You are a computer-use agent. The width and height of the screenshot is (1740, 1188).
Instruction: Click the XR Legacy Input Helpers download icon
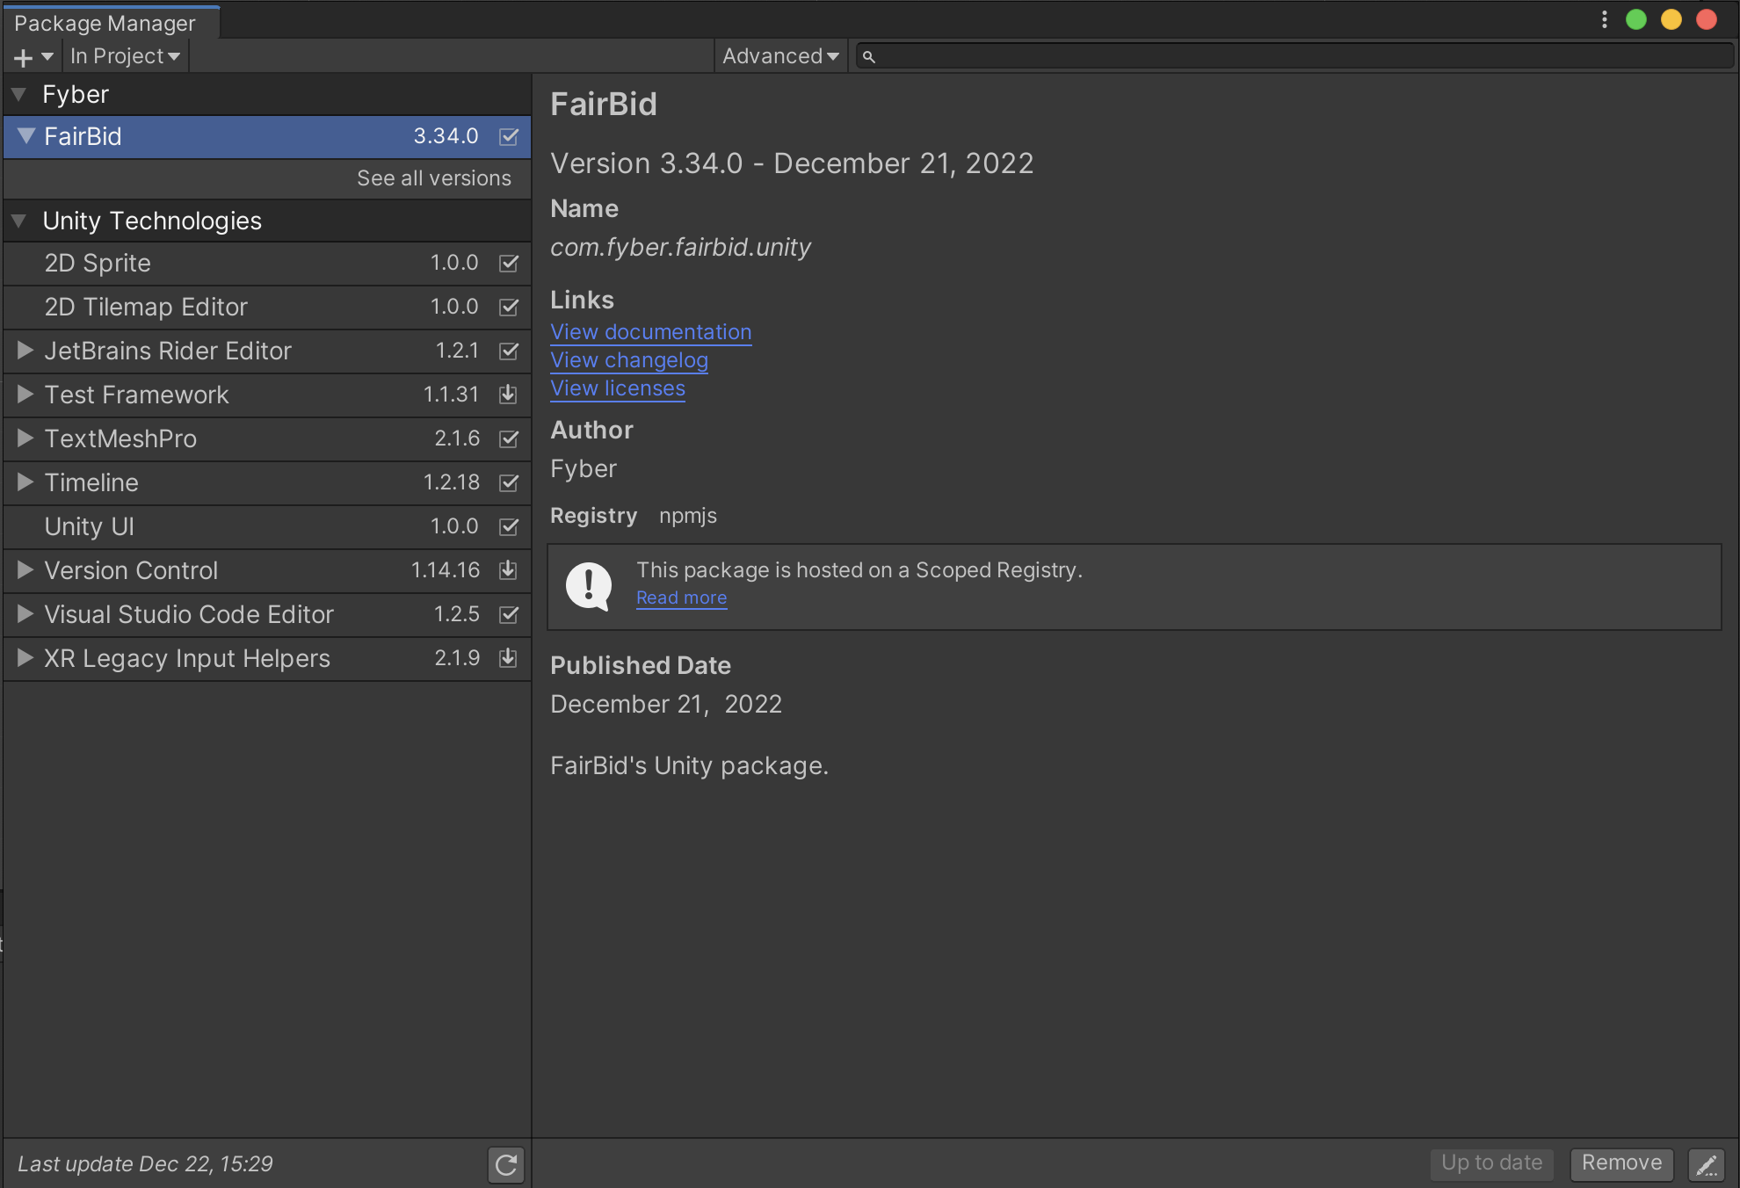508,658
